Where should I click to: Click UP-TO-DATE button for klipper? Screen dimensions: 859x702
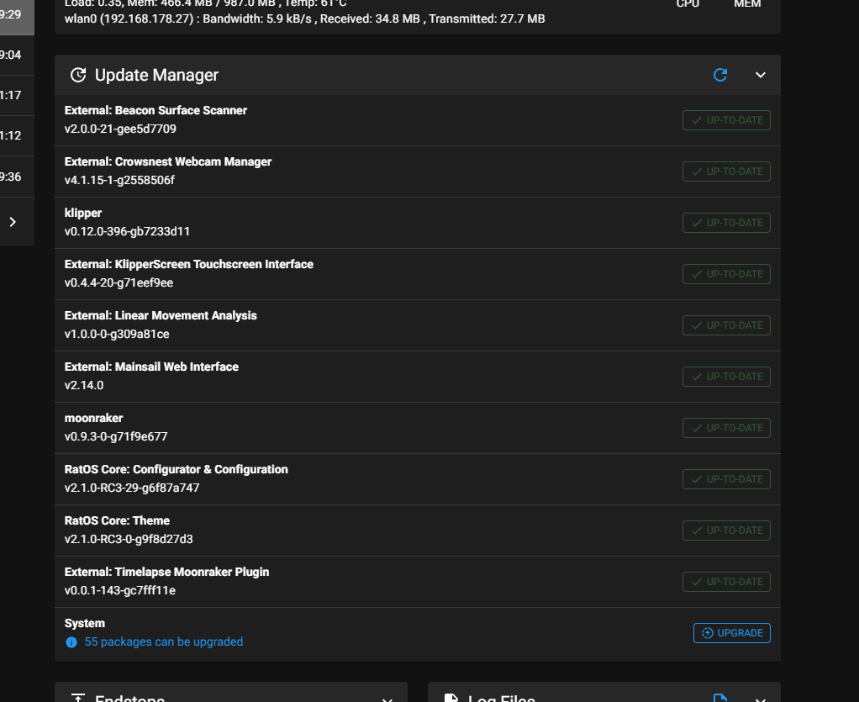[726, 223]
